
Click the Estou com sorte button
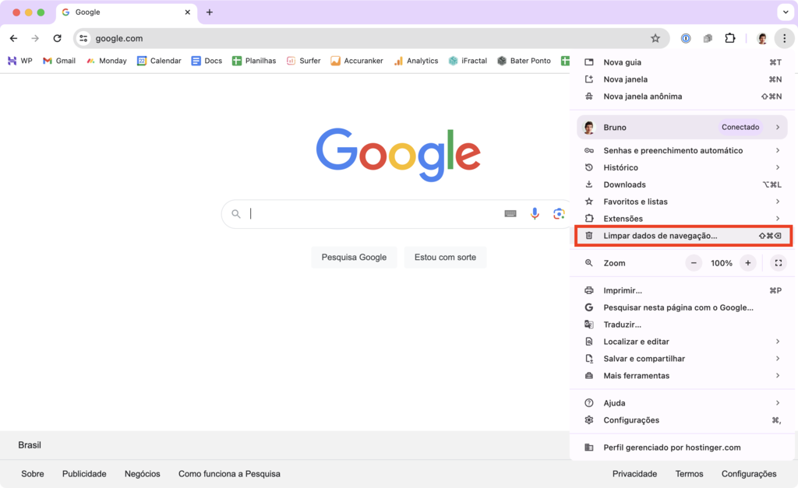tap(445, 257)
